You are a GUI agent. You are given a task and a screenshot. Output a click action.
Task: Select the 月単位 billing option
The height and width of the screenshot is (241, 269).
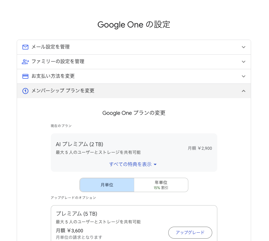point(107,185)
